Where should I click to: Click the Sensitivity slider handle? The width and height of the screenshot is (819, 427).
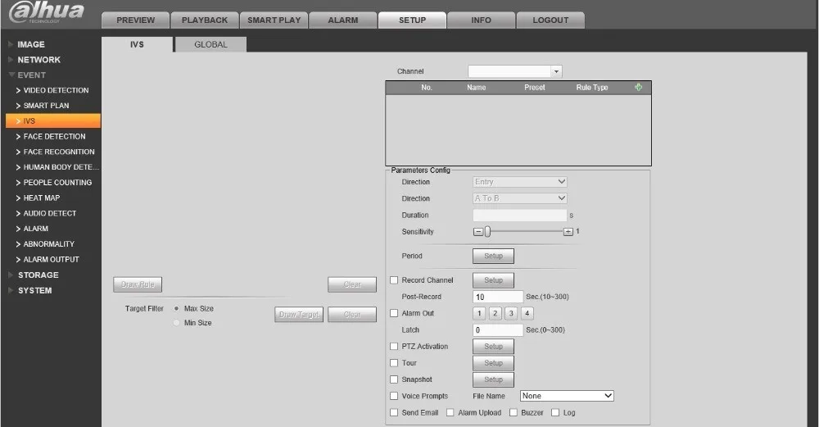tap(487, 232)
